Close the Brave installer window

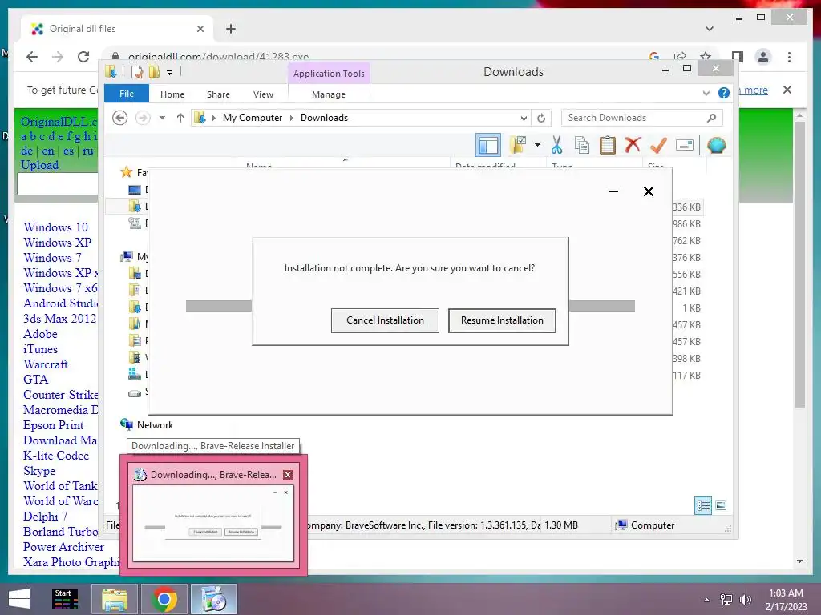click(648, 191)
